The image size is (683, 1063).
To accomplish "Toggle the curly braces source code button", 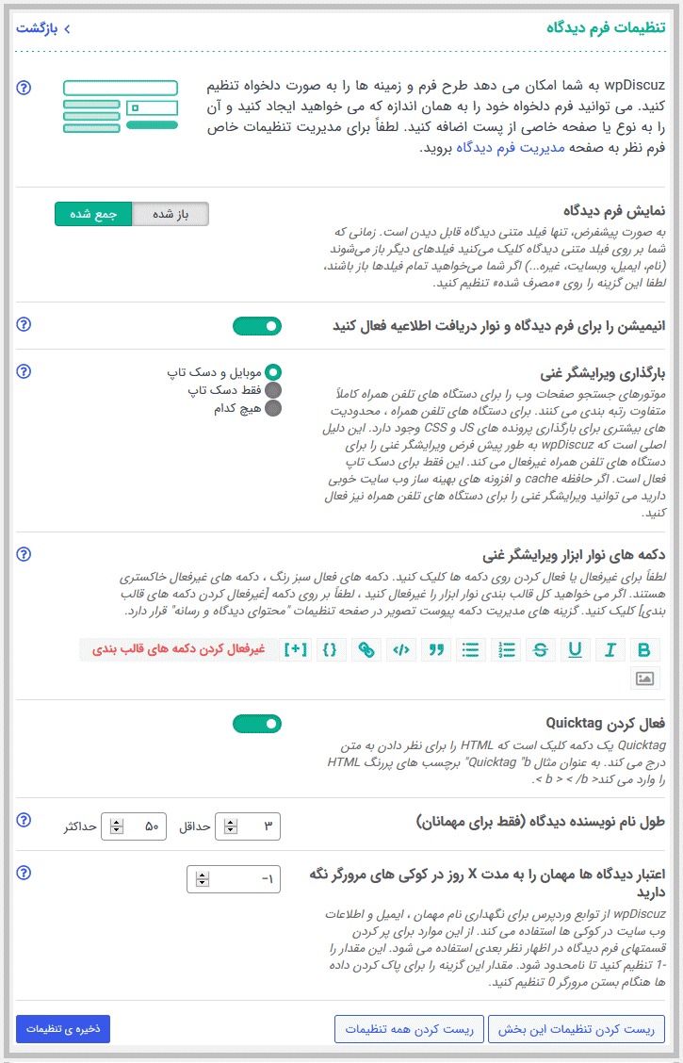I will (x=331, y=649).
